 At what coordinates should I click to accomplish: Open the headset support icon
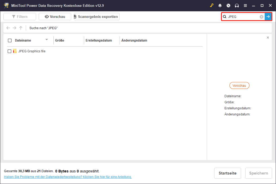[237, 6]
